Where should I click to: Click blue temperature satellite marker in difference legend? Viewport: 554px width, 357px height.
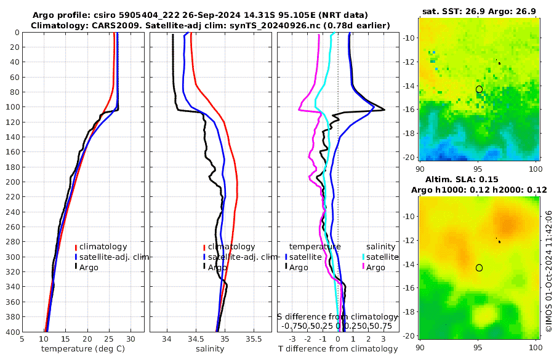(286, 257)
